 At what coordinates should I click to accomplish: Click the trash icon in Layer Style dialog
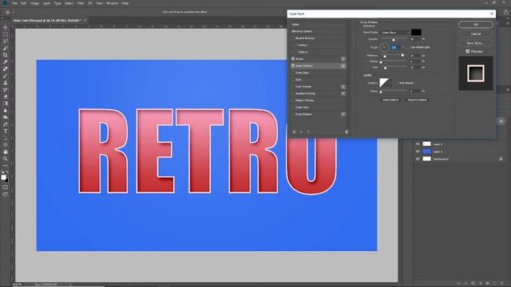coord(347,132)
